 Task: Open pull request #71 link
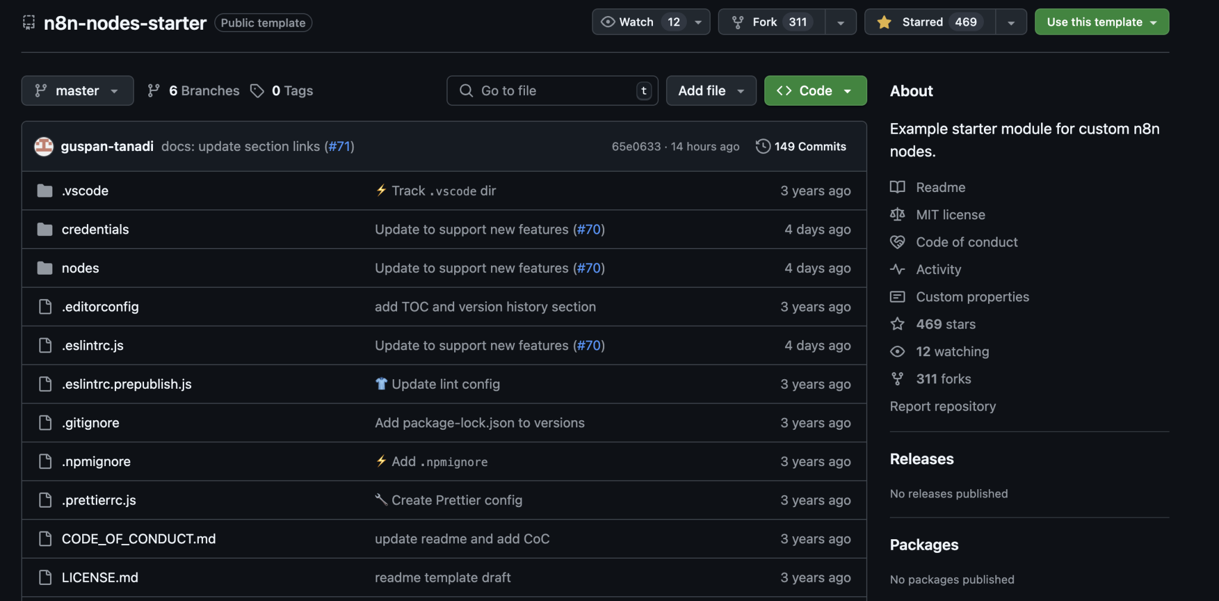pos(339,146)
